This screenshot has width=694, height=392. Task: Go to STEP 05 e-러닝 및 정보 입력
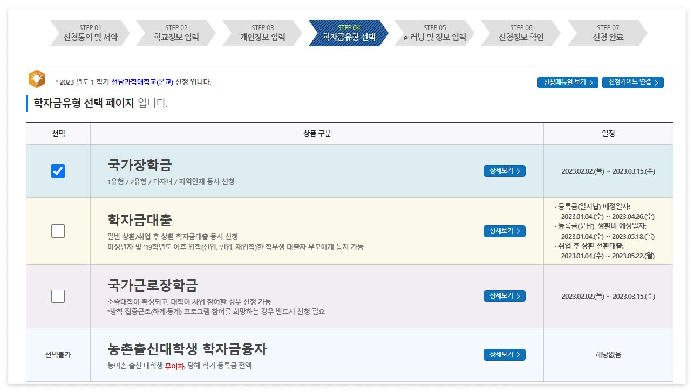click(x=434, y=33)
